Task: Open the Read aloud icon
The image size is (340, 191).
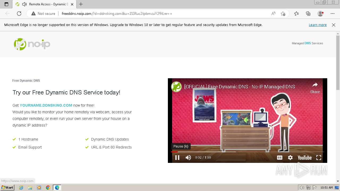Action: (273, 14)
